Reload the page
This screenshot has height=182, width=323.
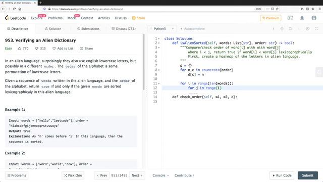[x=14, y=9]
